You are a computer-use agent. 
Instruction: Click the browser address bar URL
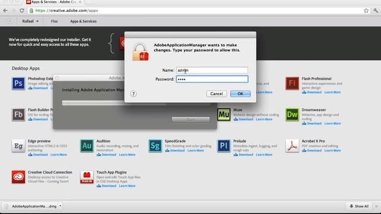click(67, 11)
